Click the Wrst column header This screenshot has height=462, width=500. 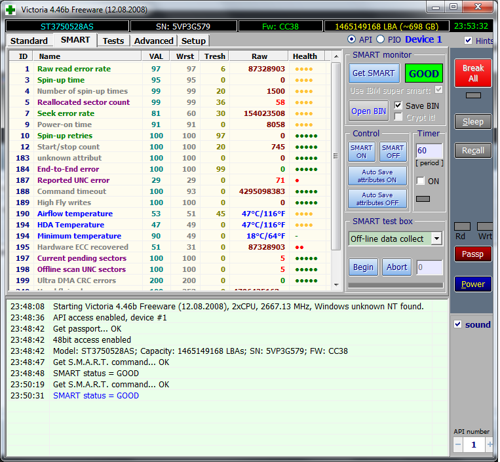coord(185,56)
